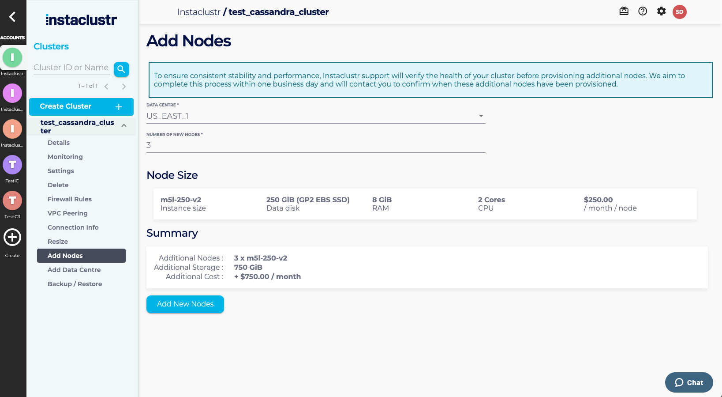Image resolution: width=722 pixels, height=397 pixels.
Task: Click the cluster search magnifier button
Action: point(121,69)
